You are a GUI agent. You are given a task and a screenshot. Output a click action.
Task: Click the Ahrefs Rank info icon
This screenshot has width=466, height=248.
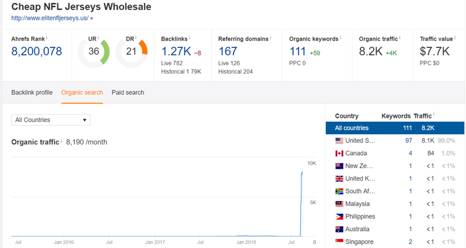47,38
